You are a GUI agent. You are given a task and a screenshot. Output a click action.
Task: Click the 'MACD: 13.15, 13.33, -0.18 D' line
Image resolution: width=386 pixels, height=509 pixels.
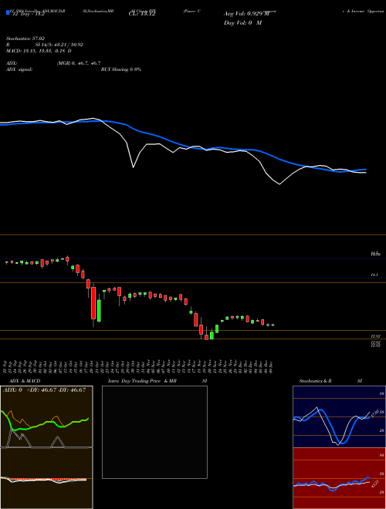[x=39, y=51]
